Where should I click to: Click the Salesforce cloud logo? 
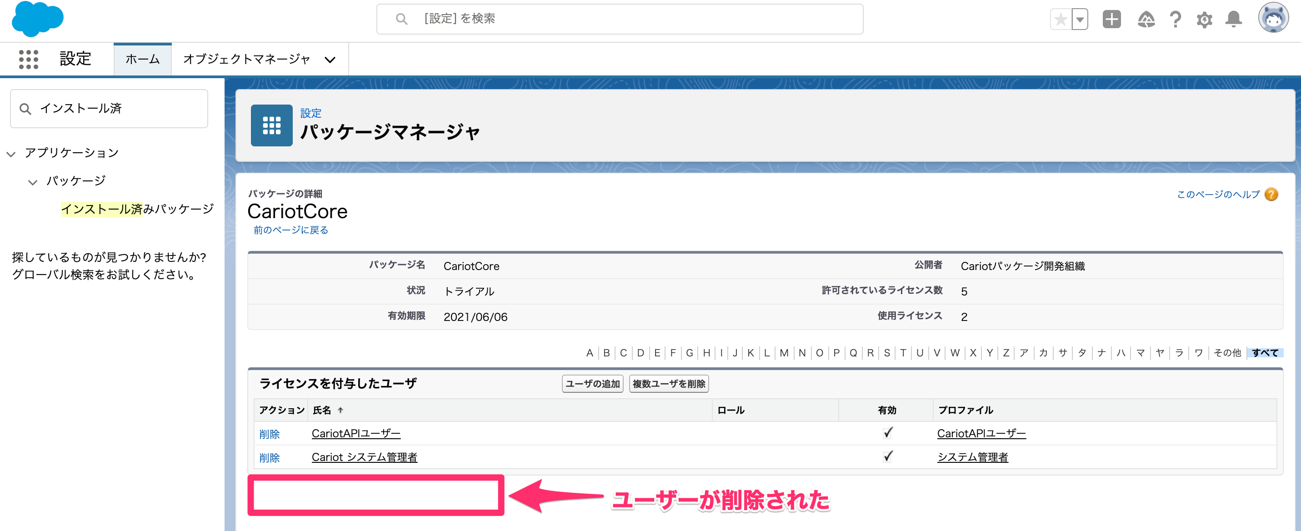pyautogui.click(x=37, y=19)
